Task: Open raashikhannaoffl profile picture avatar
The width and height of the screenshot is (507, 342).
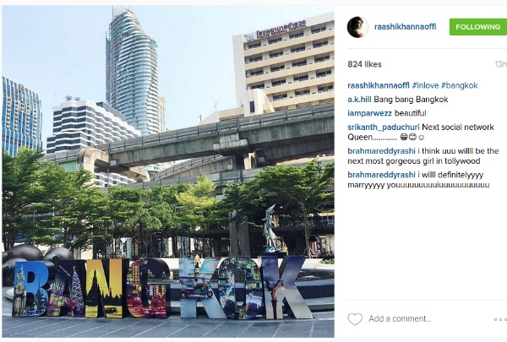Action: (x=357, y=27)
